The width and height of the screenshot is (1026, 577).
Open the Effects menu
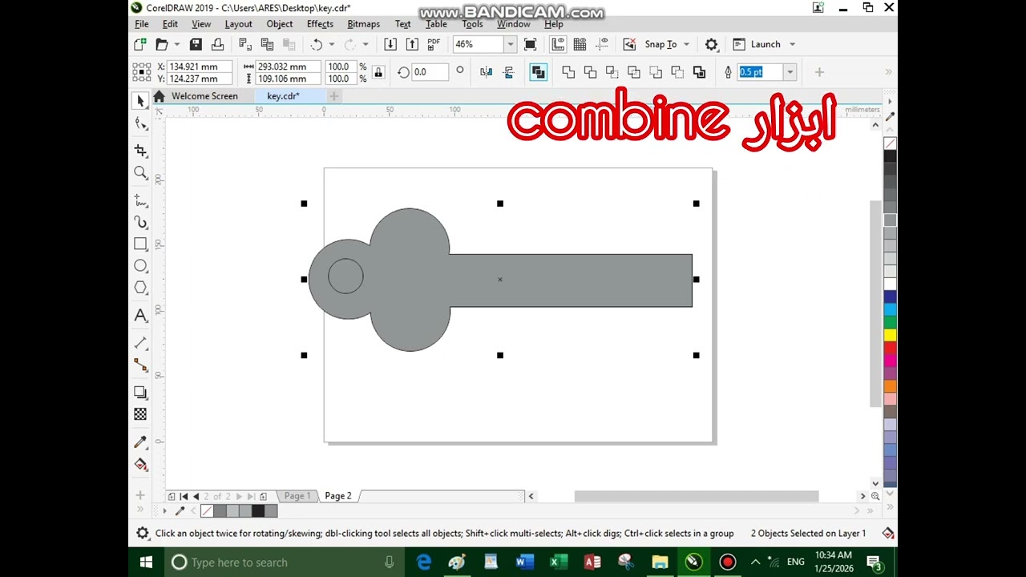tap(320, 24)
